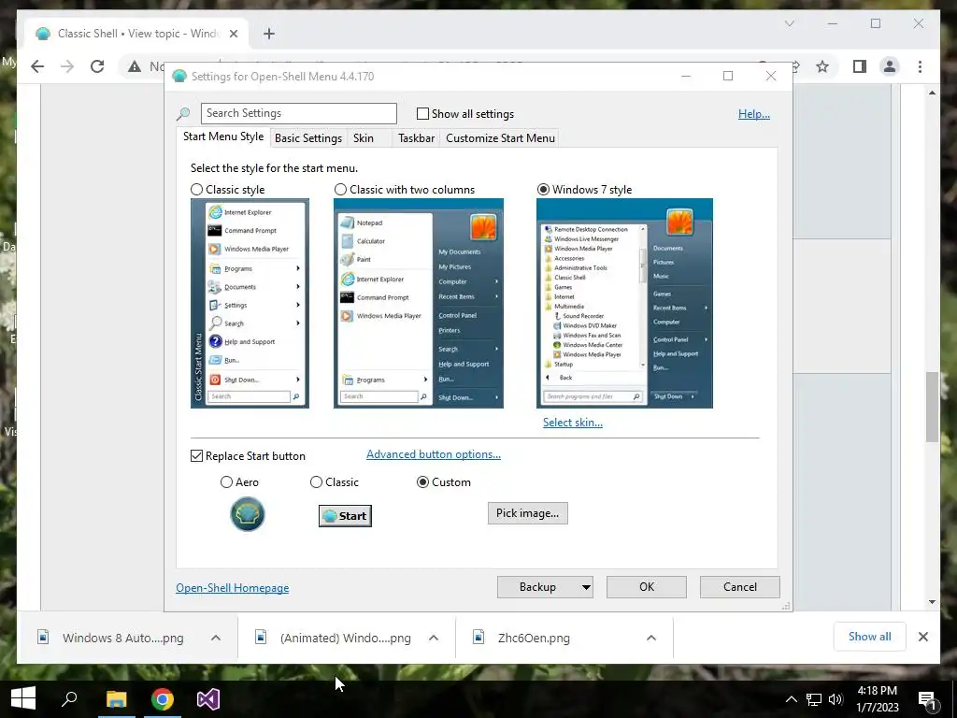
Task: Select Classic with two columns option
Action: 340,189
